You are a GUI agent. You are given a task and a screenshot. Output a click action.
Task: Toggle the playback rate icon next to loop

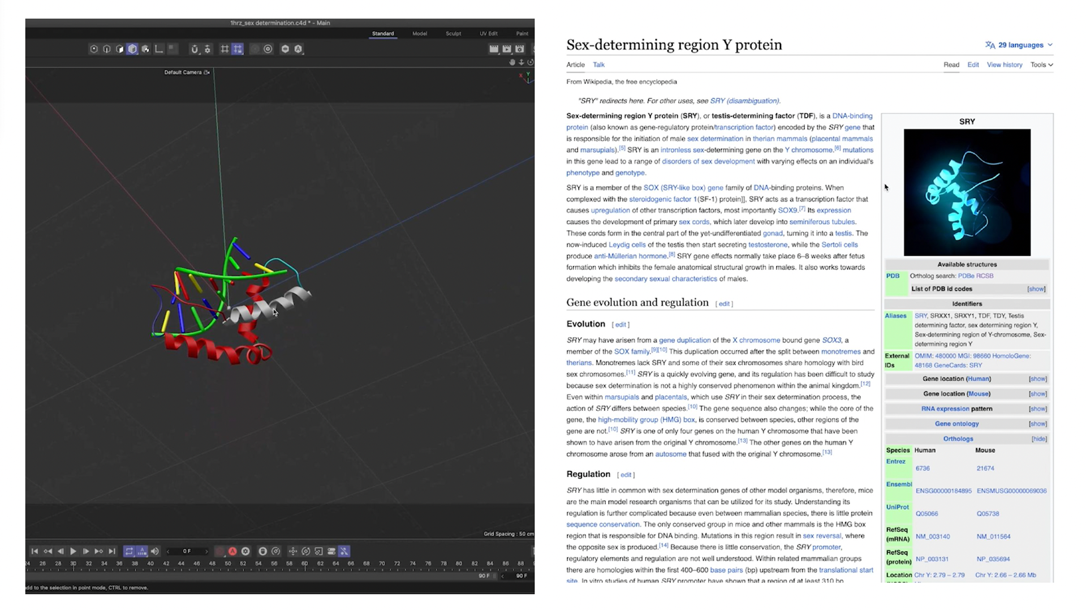[142, 551]
